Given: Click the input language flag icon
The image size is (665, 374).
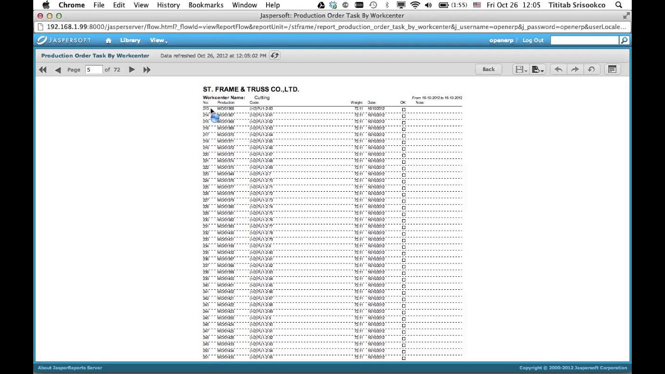Looking at the screenshot, I should point(476,5).
